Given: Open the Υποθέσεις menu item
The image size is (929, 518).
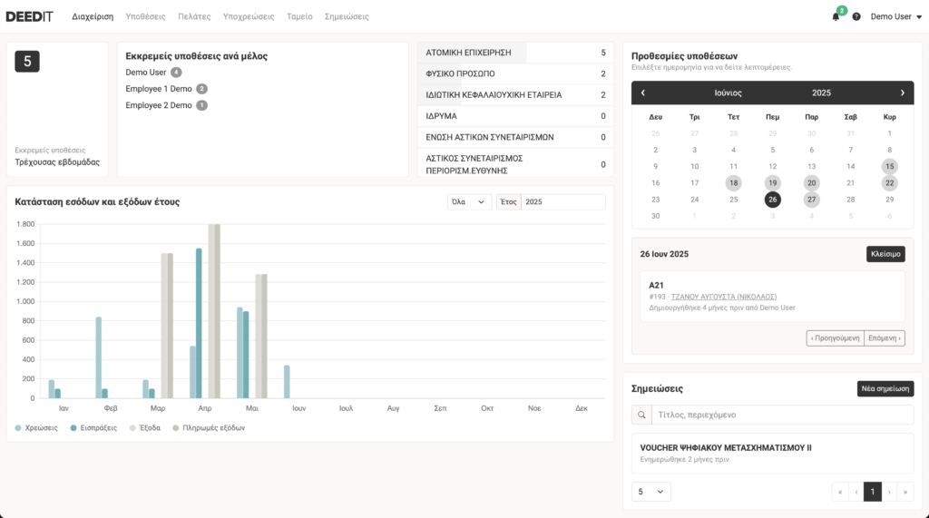Looking at the screenshot, I should pos(145,16).
